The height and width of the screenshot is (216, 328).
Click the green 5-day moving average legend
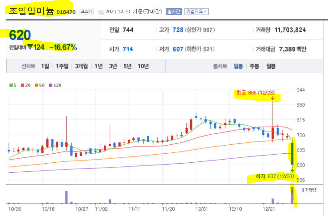pos(13,85)
